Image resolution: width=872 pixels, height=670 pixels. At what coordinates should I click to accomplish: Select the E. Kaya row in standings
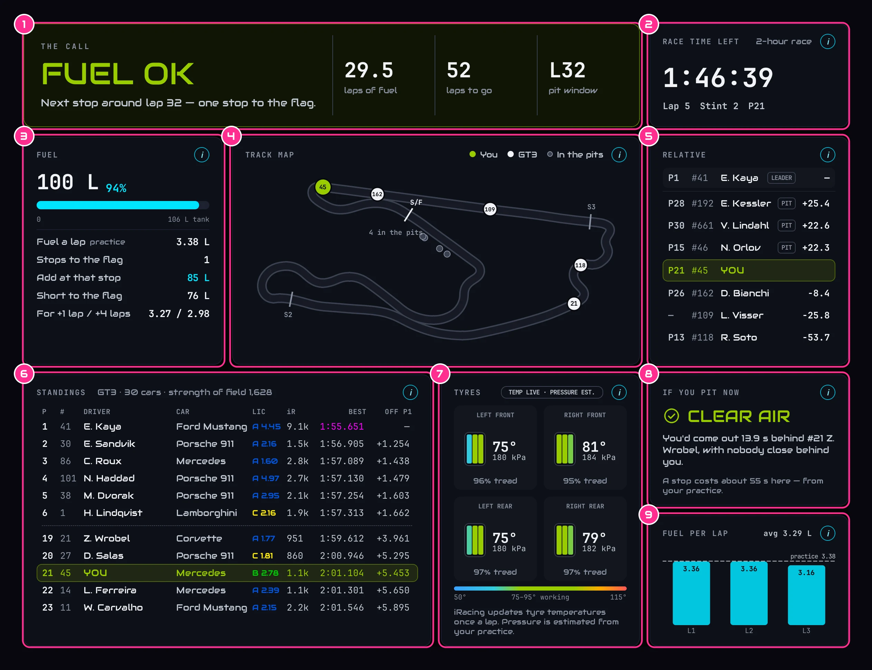pos(227,427)
